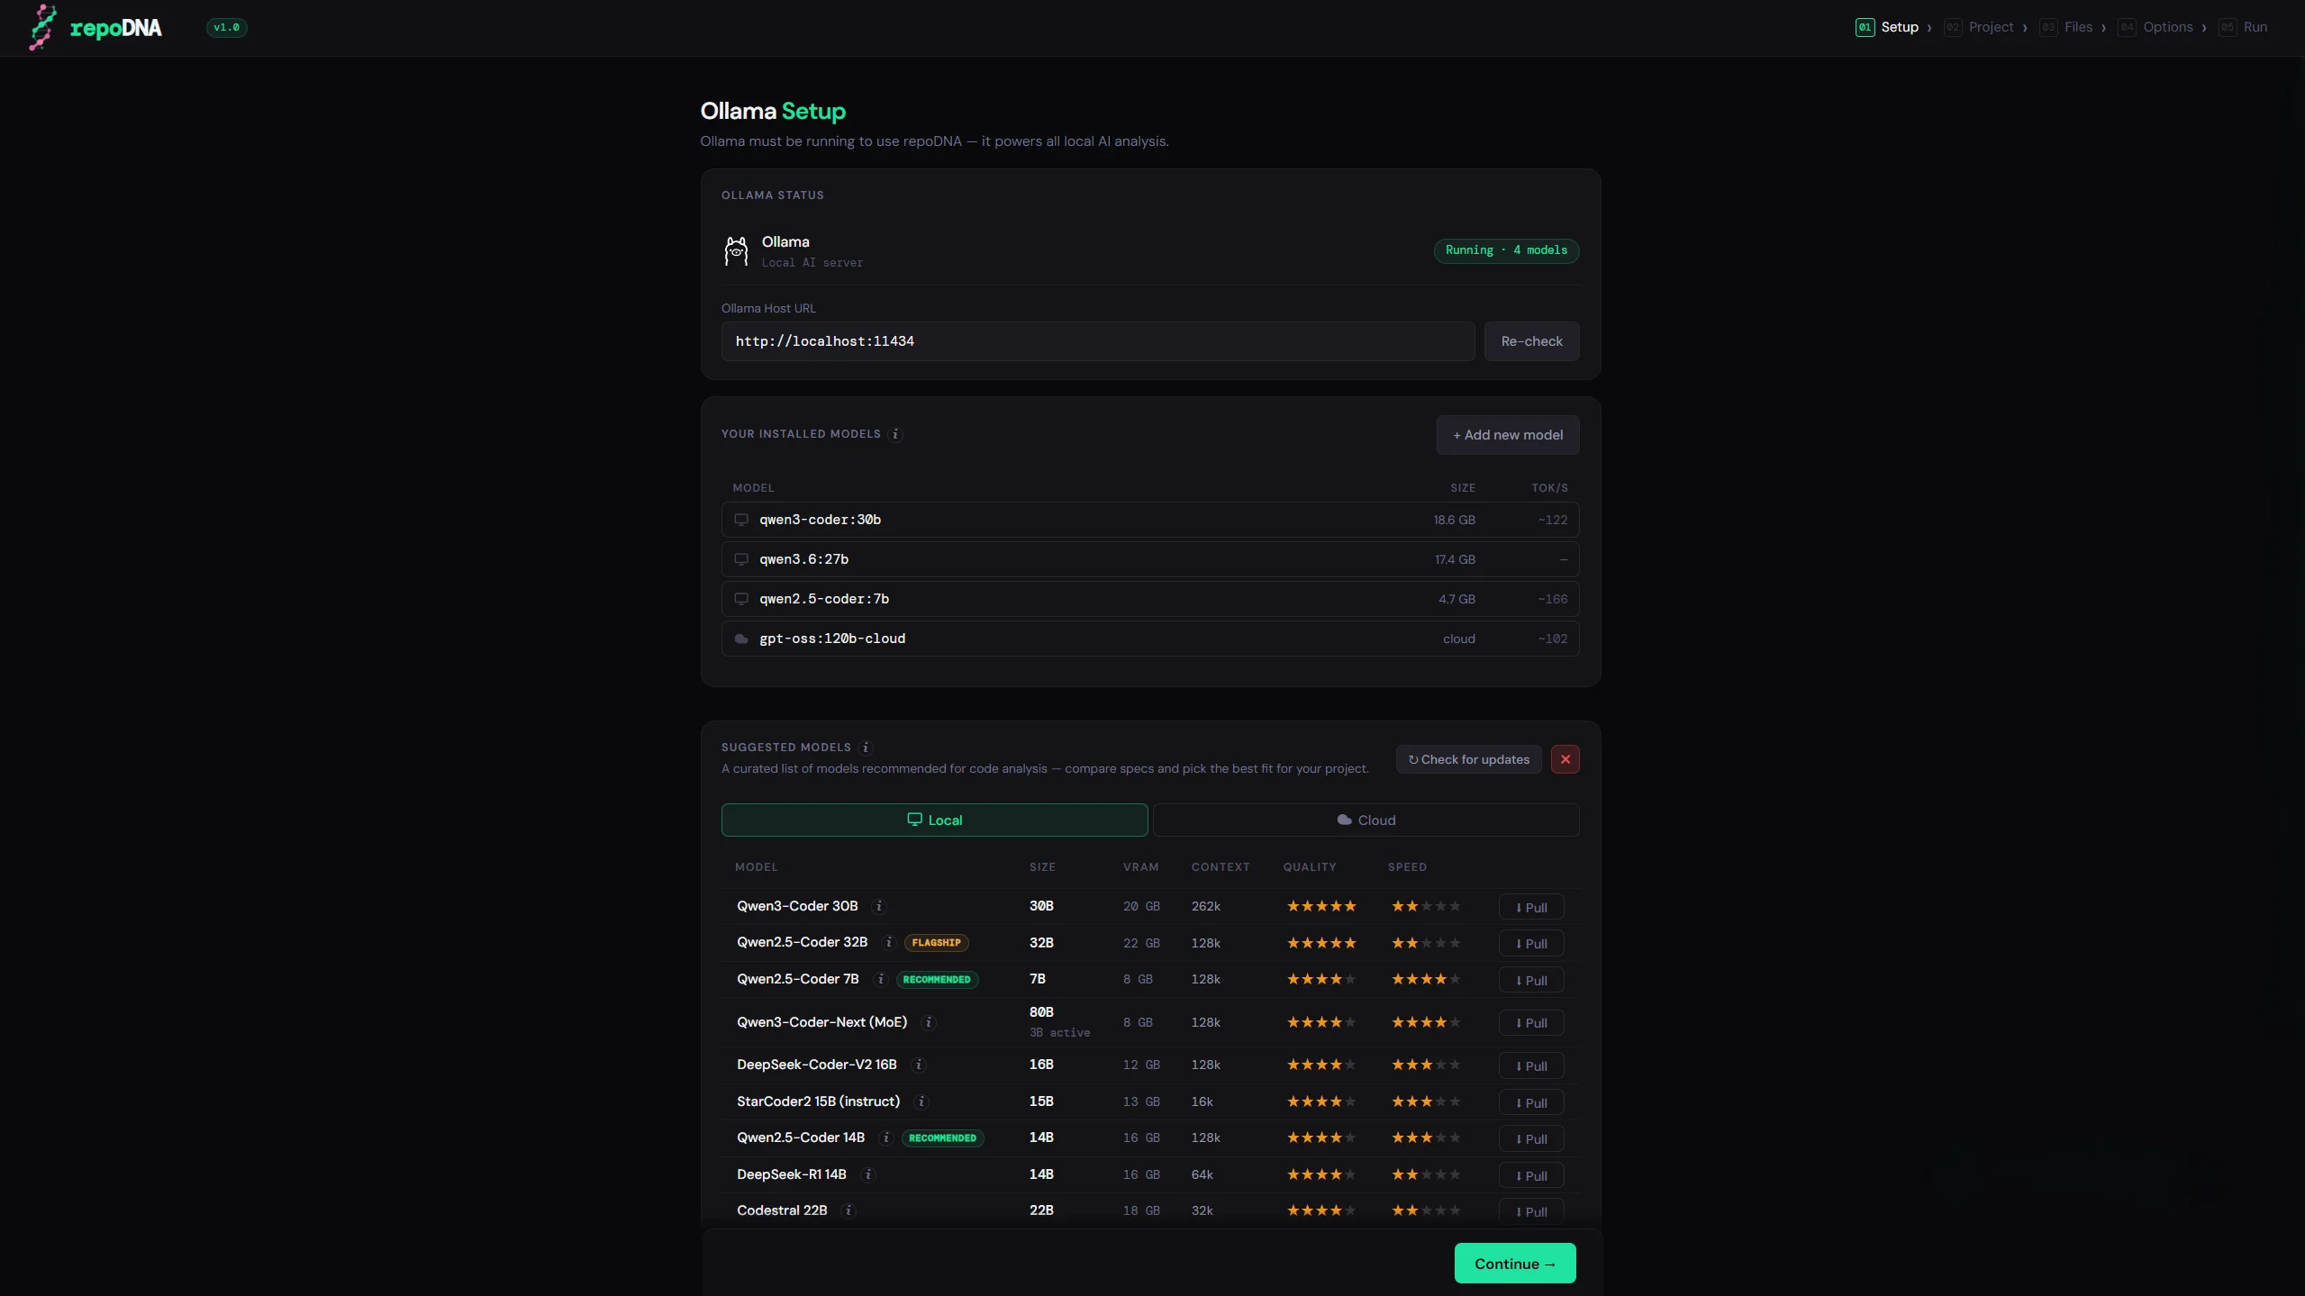Viewport: 2305px width, 1296px height.
Task: Pull the DeepSeek-Coder-V2 16B model
Action: (x=1530, y=1065)
